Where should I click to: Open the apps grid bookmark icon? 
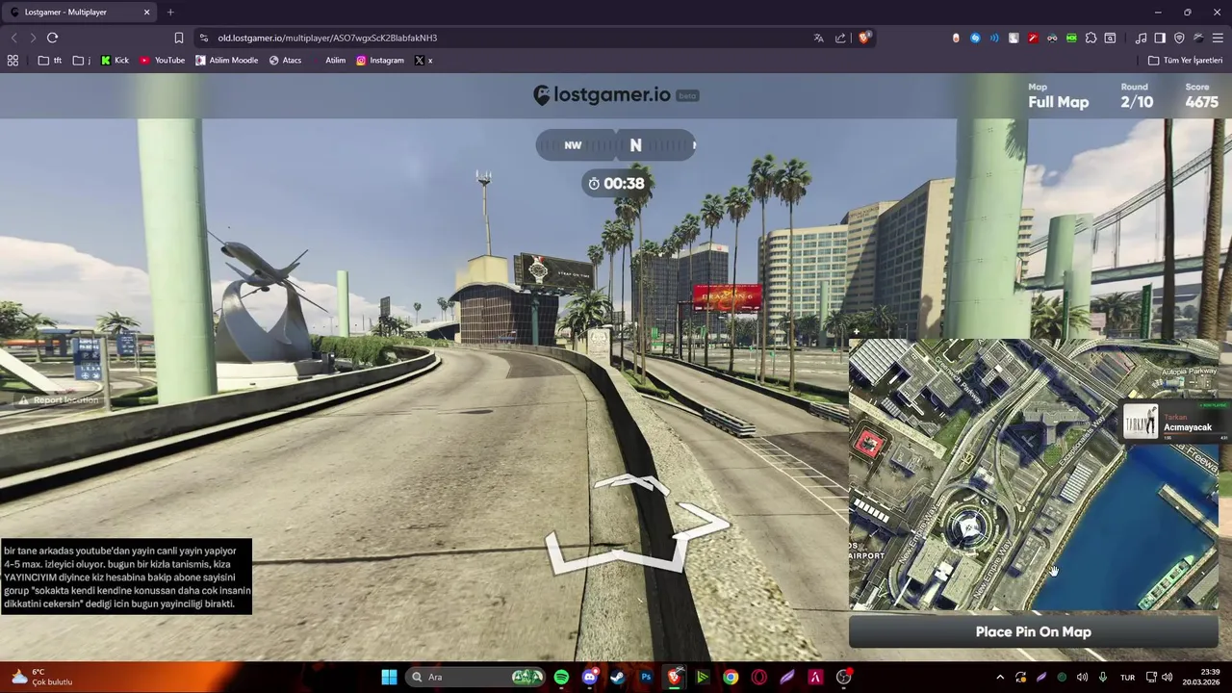click(13, 60)
